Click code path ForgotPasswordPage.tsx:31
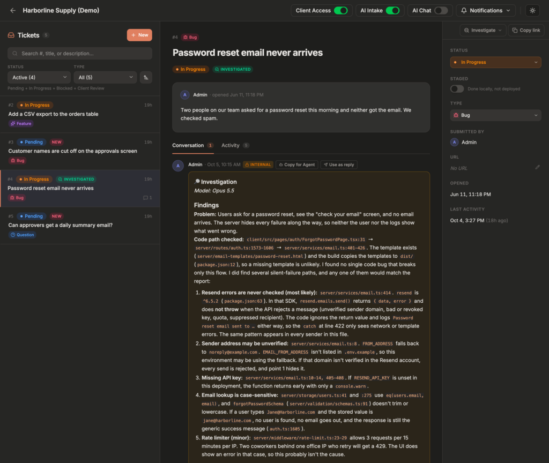 pyautogui.click(x=306, y=240)
